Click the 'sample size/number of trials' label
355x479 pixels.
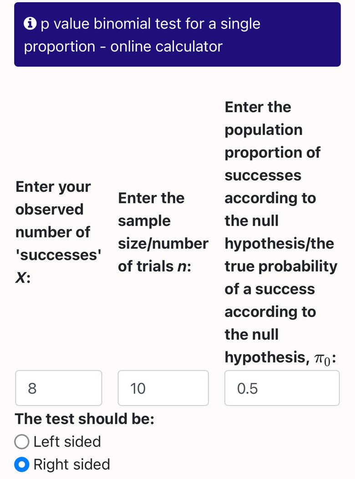pyautogui.click(x=163, y=232)
